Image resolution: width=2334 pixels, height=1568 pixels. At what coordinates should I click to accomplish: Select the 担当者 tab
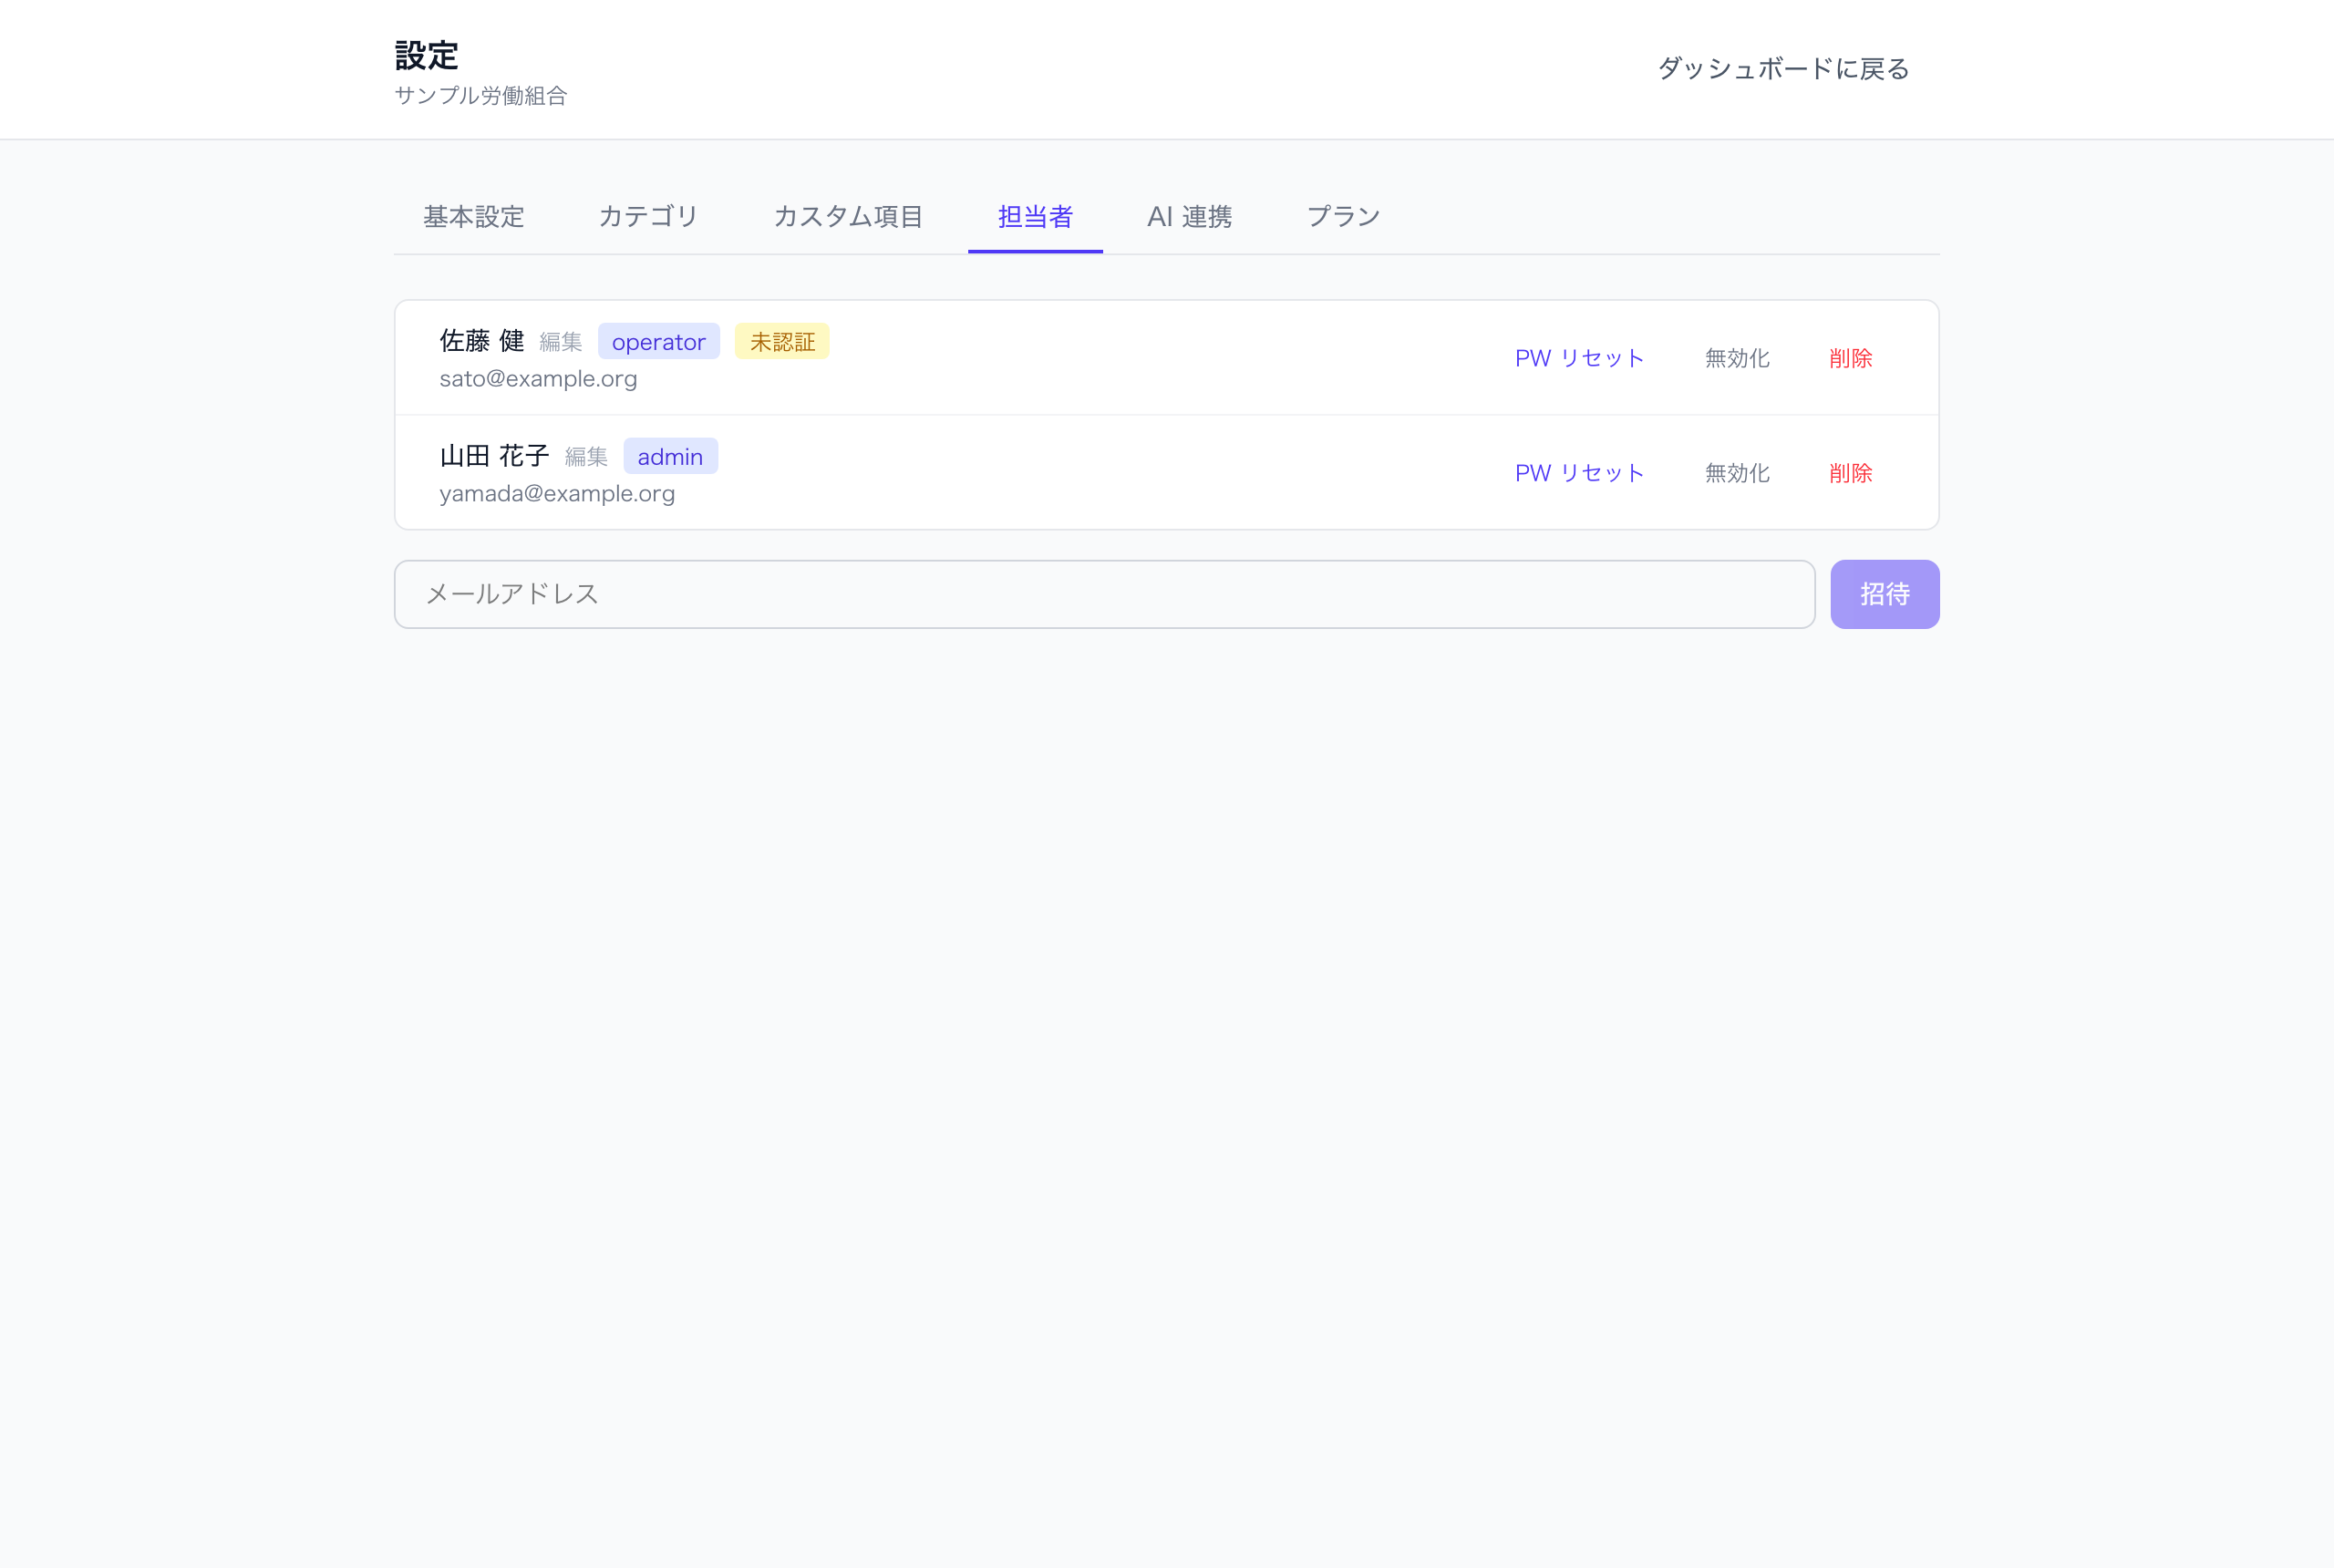[1035, 217]
